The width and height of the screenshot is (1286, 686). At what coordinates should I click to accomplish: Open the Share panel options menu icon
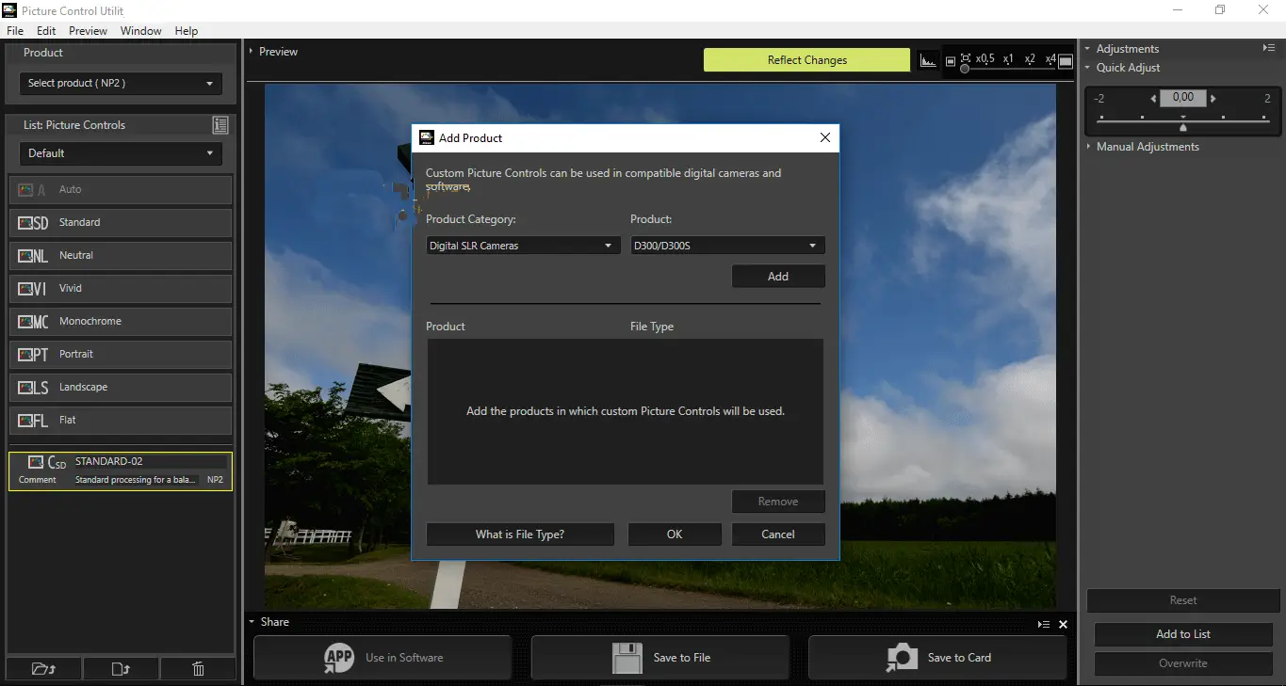click(x=1044, y=624)
